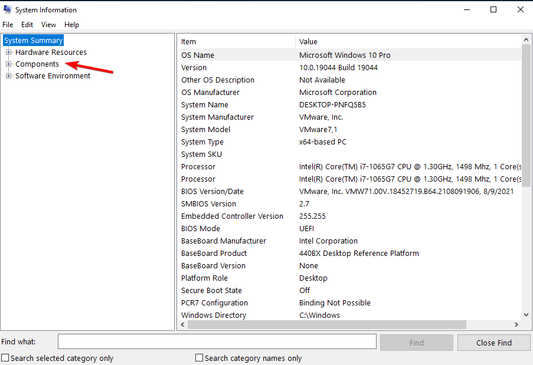Select the PCR7 Configuration row
The image size is (533, 365).
pos(351,303)
